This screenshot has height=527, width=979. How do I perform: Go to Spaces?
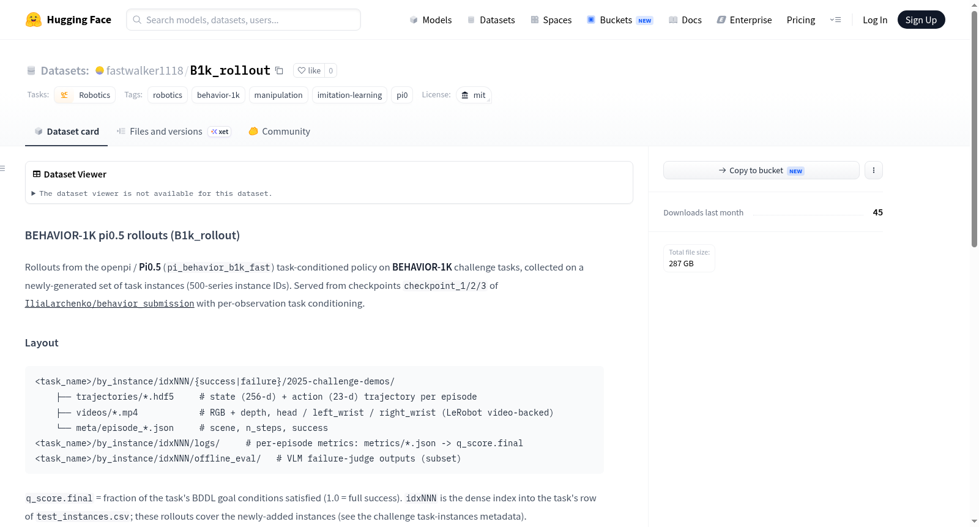pyautogui.click(x=551, y=20)
